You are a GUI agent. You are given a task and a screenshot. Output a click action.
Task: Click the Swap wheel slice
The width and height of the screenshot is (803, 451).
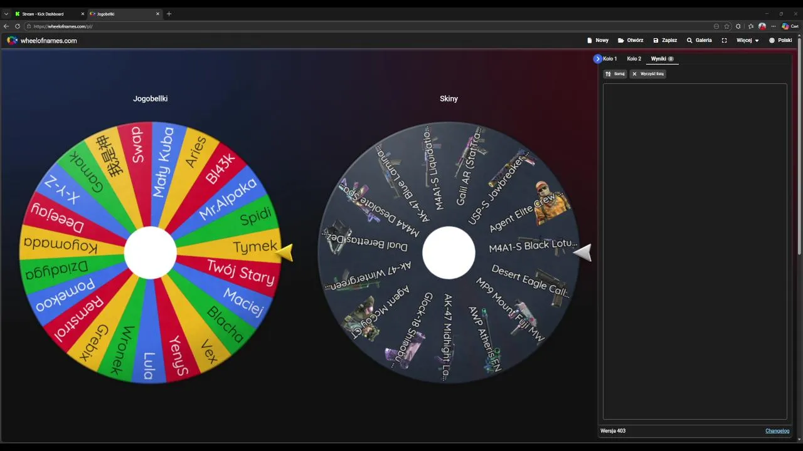[137, 145]
